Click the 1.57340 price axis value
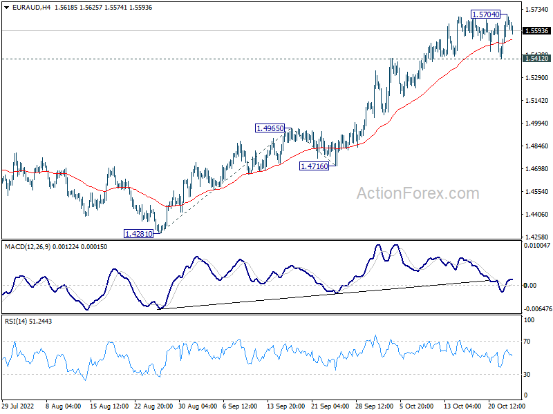The width and height of the screenshot is (553, 414). point(537,10)
